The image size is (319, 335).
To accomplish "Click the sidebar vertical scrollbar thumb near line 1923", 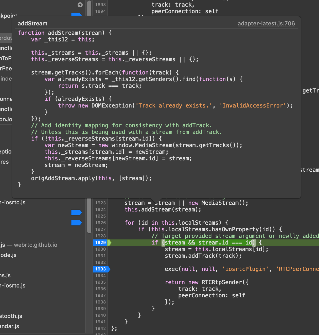I will click(89, 216).
